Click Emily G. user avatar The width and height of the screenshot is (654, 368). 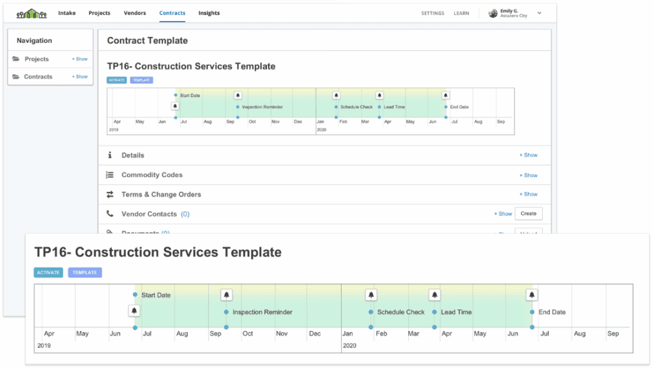click(x=493, y=13)
